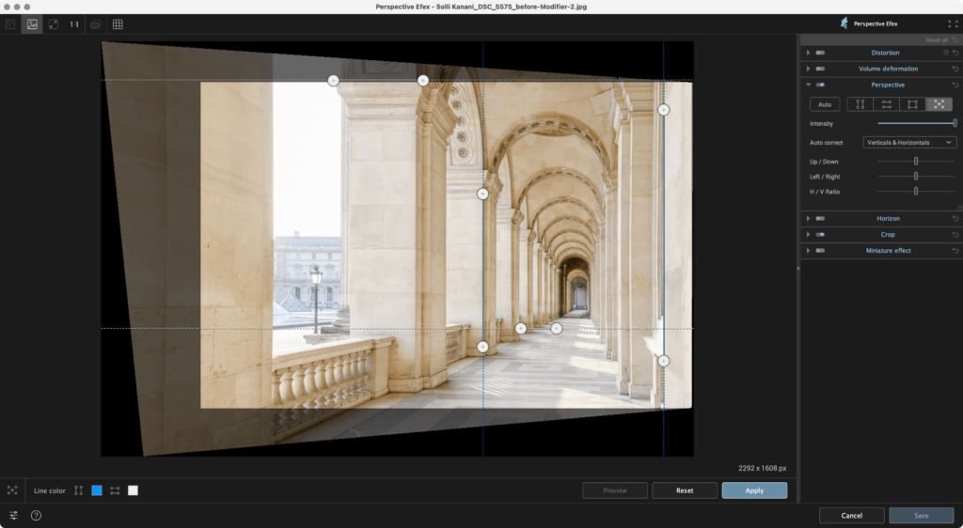Click the Save button

[x=922, y=515]
